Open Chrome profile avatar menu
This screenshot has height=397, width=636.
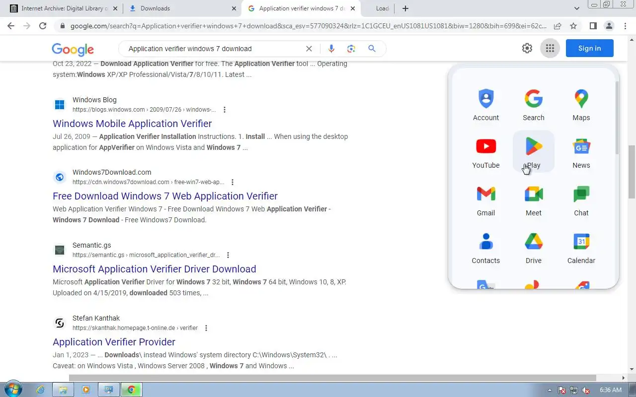pos(609,26)
